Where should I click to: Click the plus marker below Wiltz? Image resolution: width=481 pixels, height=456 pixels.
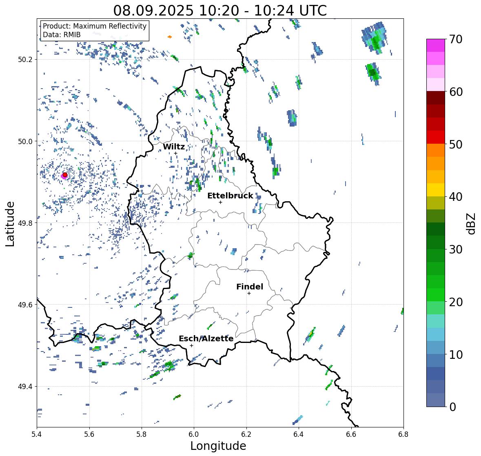pos(175,153)
